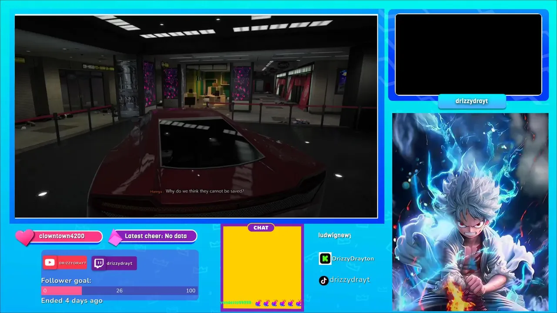Image resolution: width=557 pixels, height=313 pixels.
Task: Click the white-haired anime character artwork
Action: coord(470,212)
